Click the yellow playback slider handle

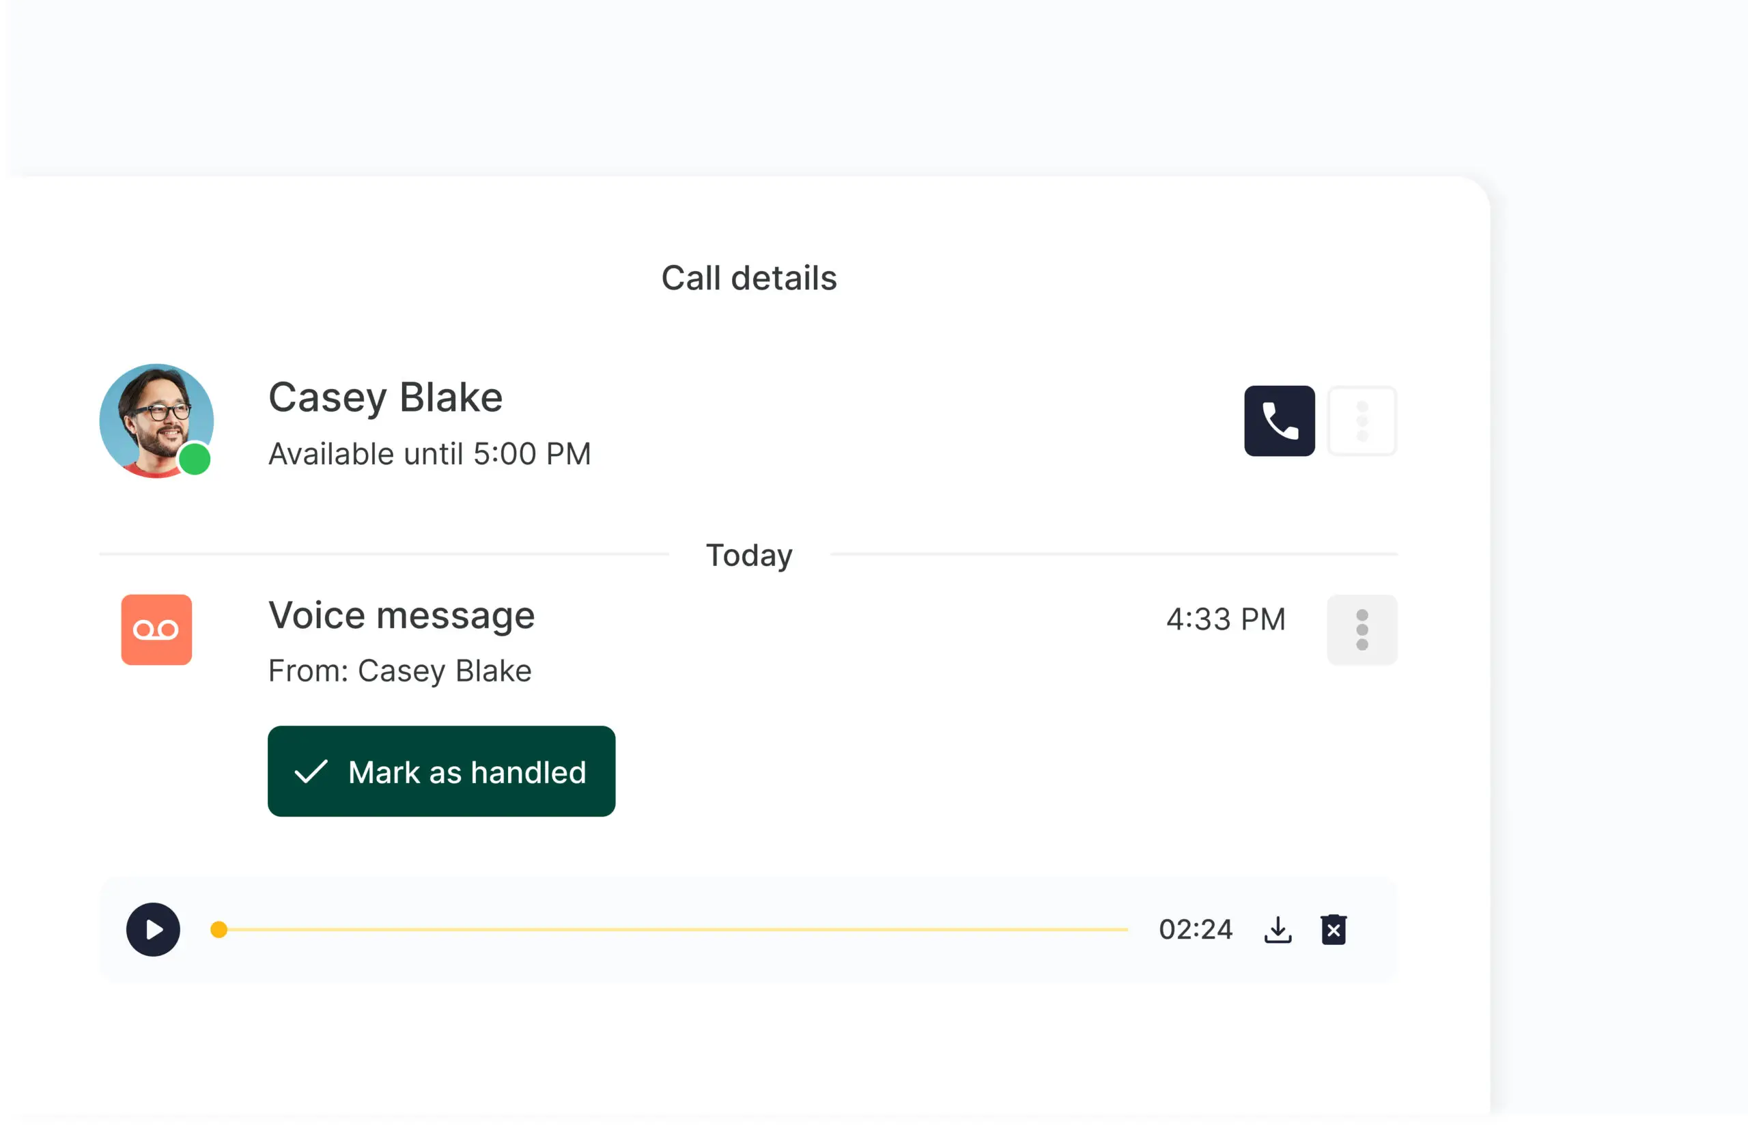point(218,929)
